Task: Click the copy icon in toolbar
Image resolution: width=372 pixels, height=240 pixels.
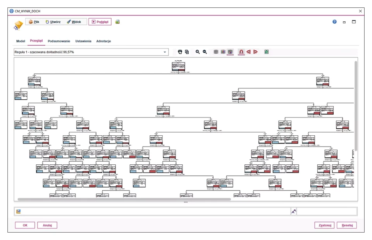Action: coord(187,52)
